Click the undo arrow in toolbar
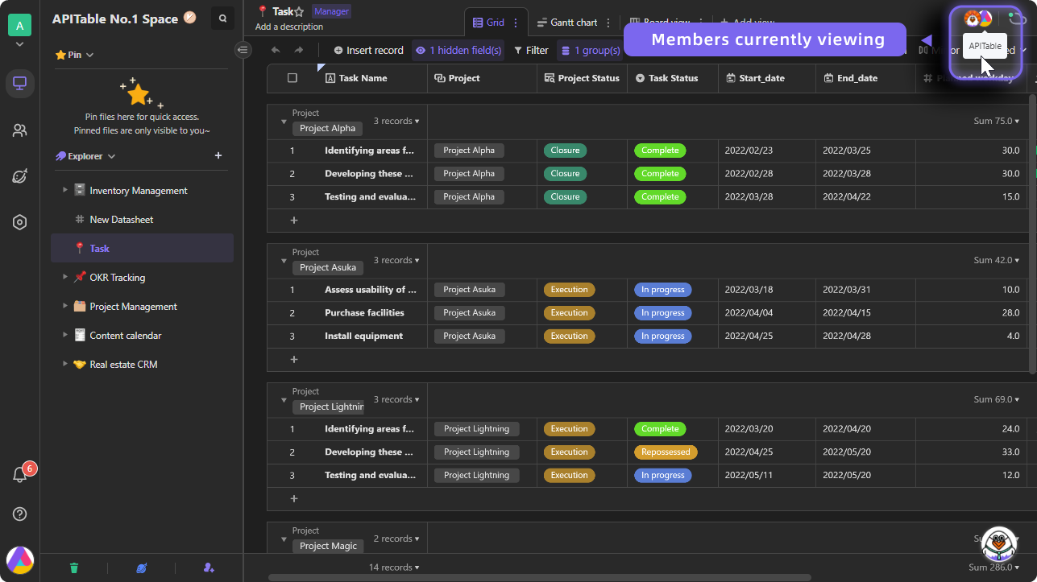The height and width of the screenshot is (582, 1037). [x=276, y=50]
